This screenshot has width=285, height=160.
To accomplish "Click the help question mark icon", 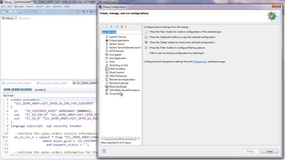I will pyautogui.click(x=104, y=151).
